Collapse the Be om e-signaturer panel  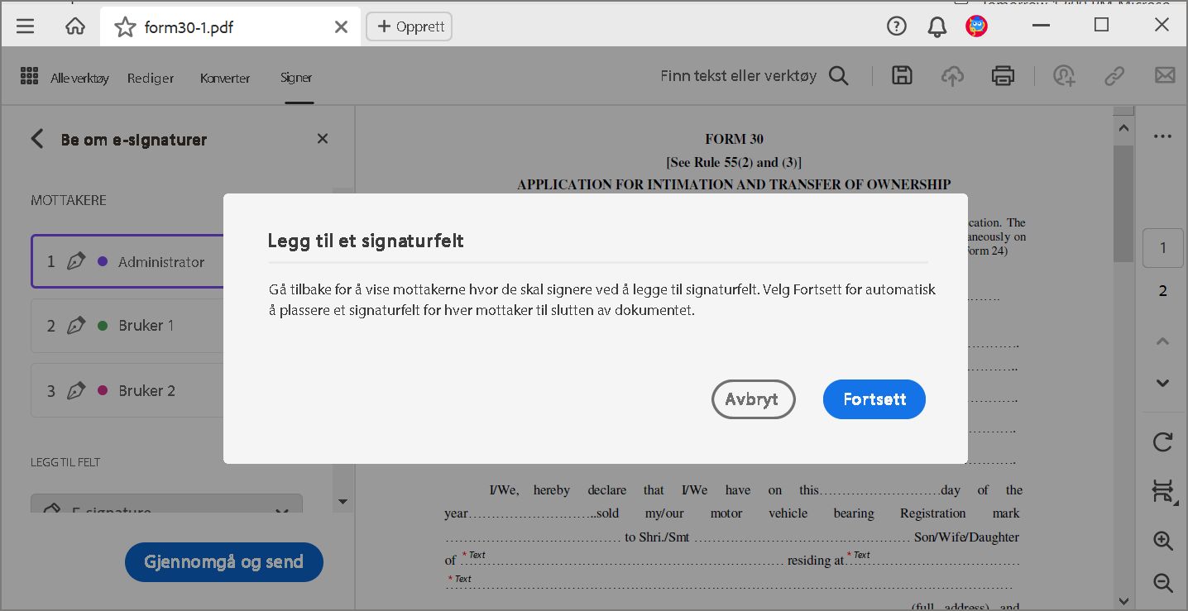pos(36,139)
